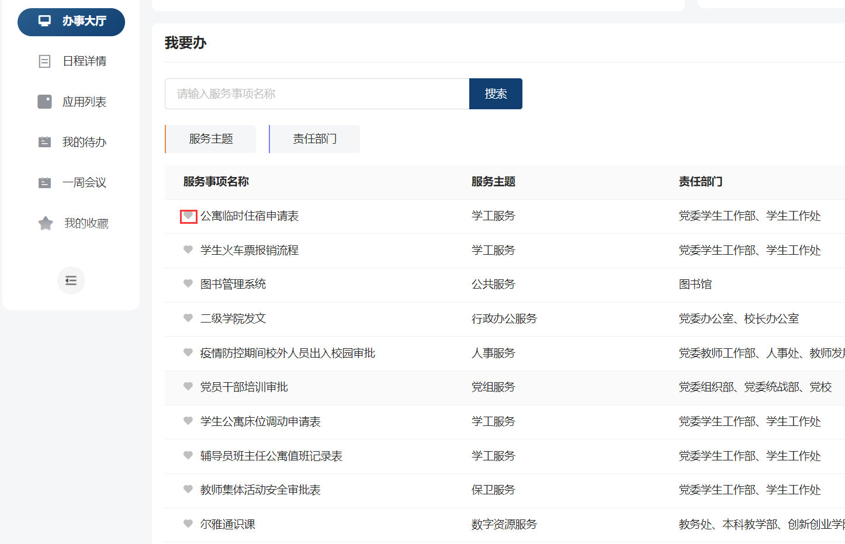Image resolution: width=845 pixels, height=544 pixels.
Task: Click the 一周会议 calendar icon
Action: (44, 183)
